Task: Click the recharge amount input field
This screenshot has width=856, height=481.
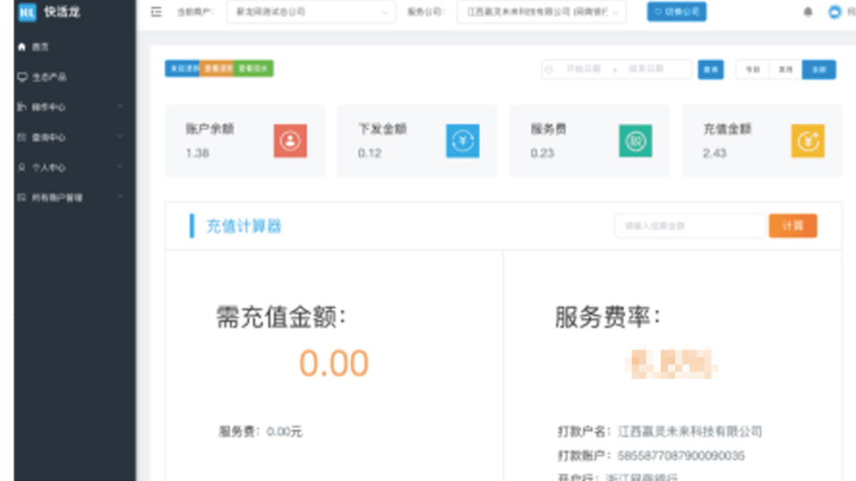Action: click(690, 227)
